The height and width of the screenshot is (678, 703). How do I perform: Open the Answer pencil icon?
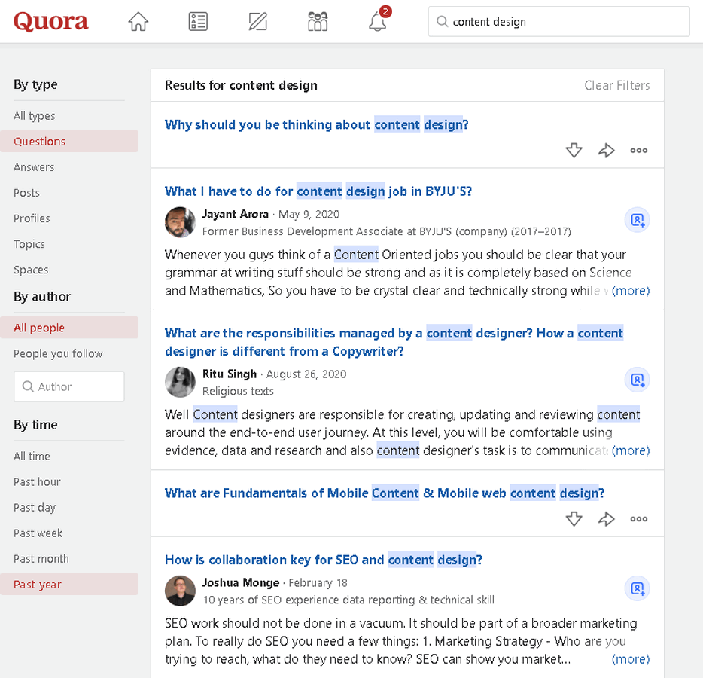[258, 21]
